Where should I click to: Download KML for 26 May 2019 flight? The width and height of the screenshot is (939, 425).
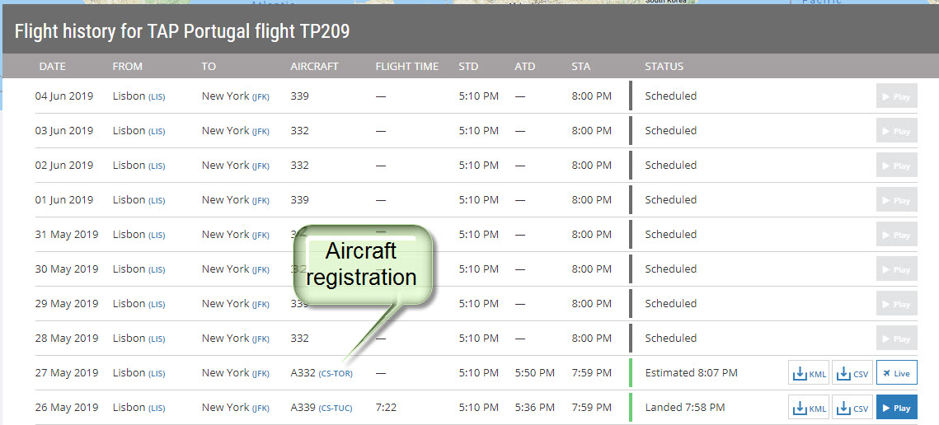coord(809,408)
